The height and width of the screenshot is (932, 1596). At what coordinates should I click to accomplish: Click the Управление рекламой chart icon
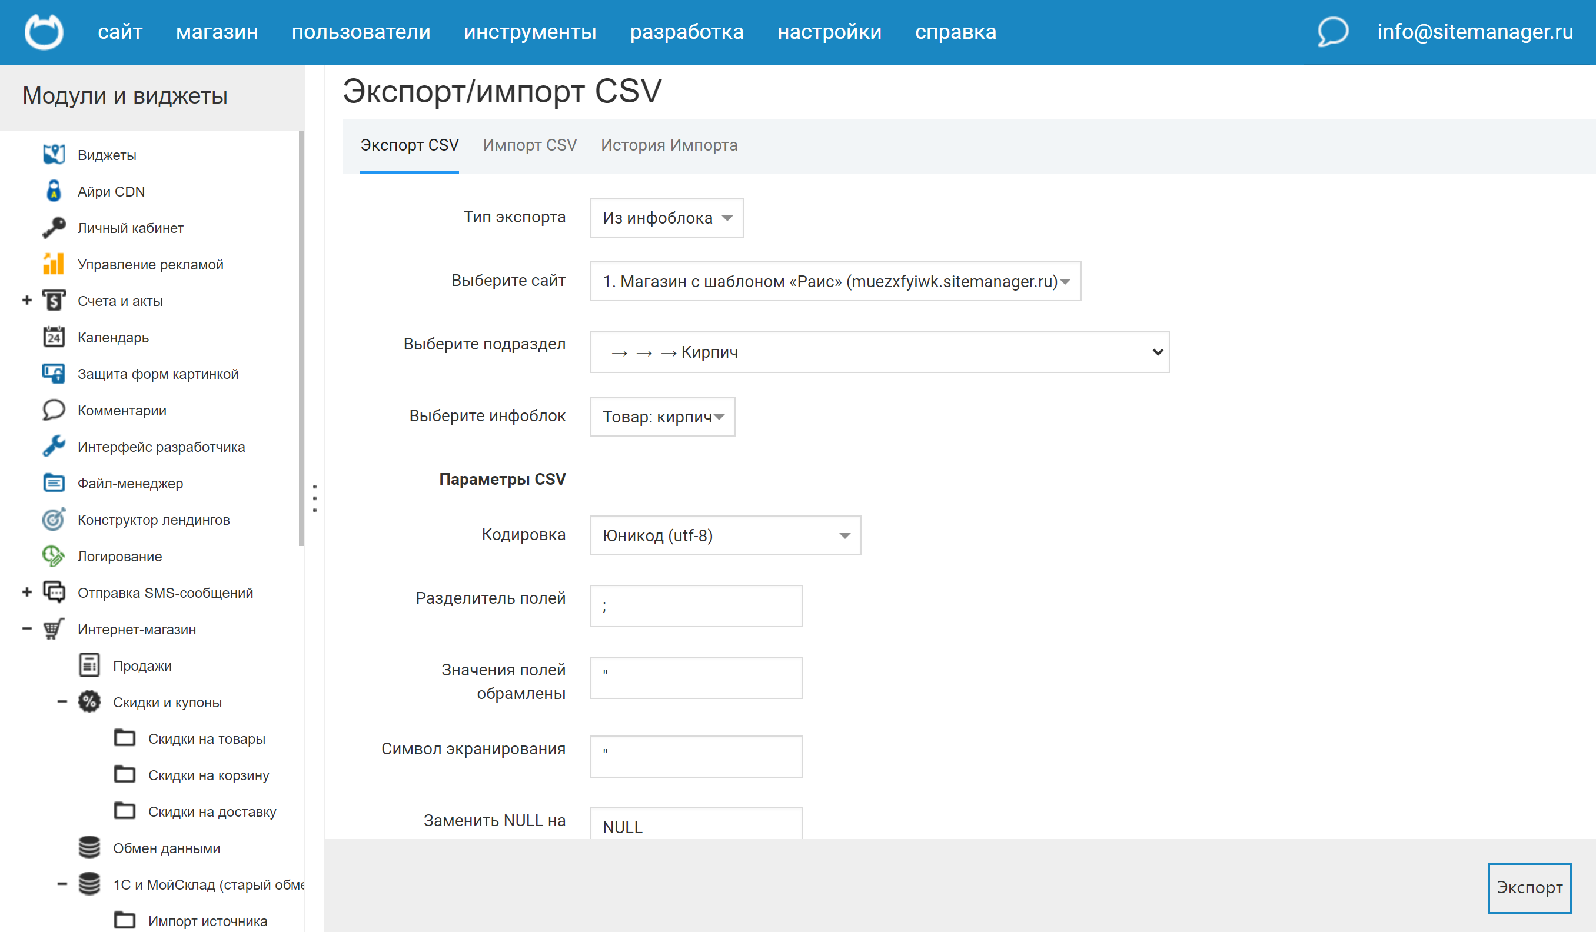click(x=54, y=264)
